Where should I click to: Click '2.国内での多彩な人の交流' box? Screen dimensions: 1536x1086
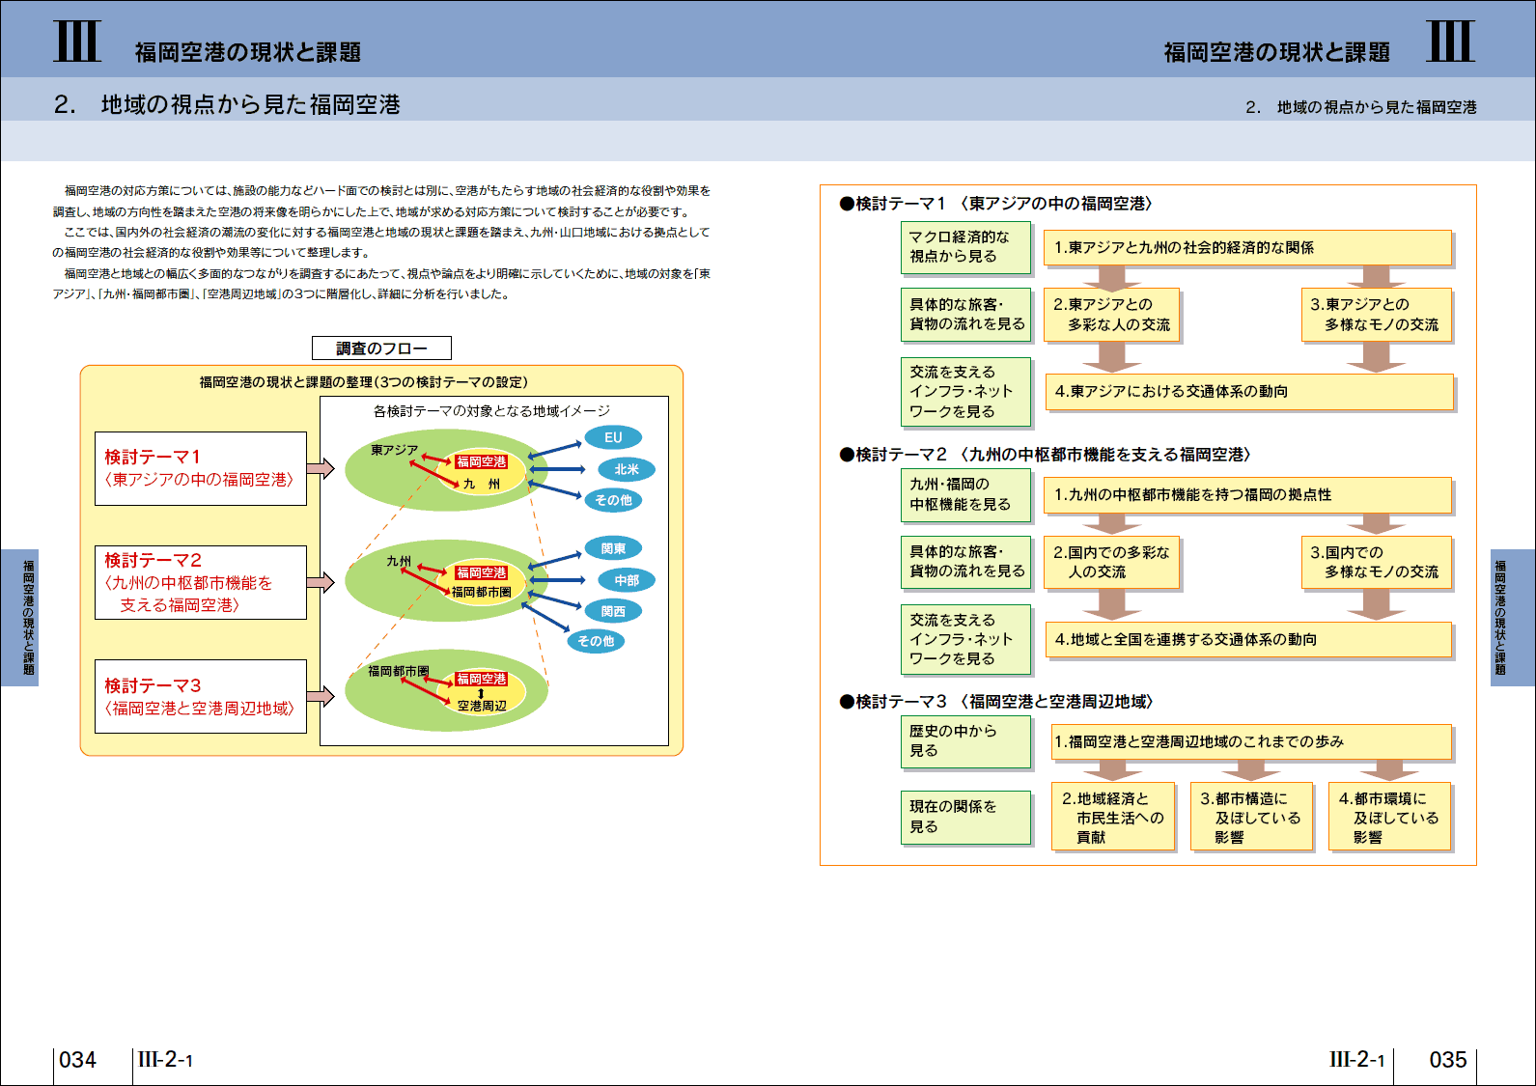point(1111,562)
